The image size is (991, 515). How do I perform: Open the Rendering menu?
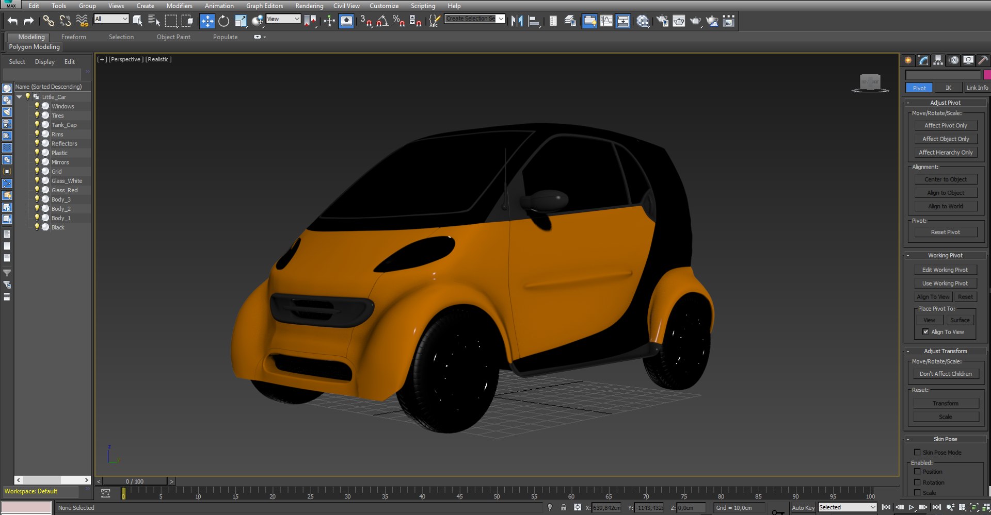click(309, 6)
